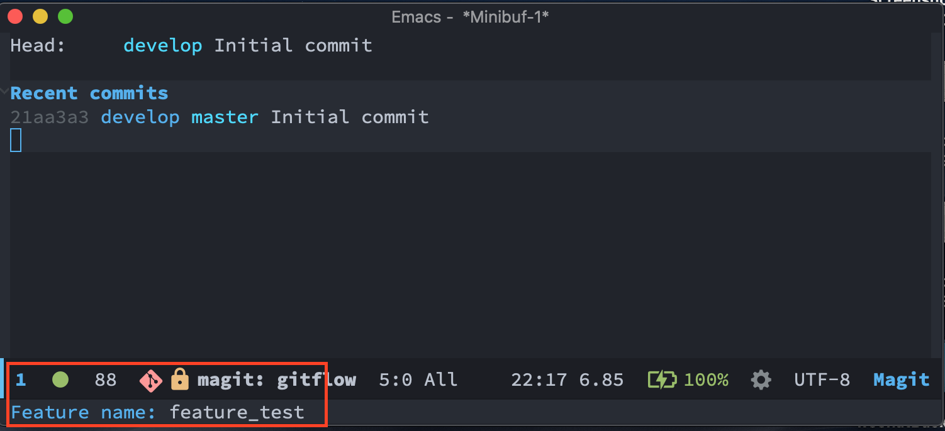Click the develop branch in Head line

[163, 45]
